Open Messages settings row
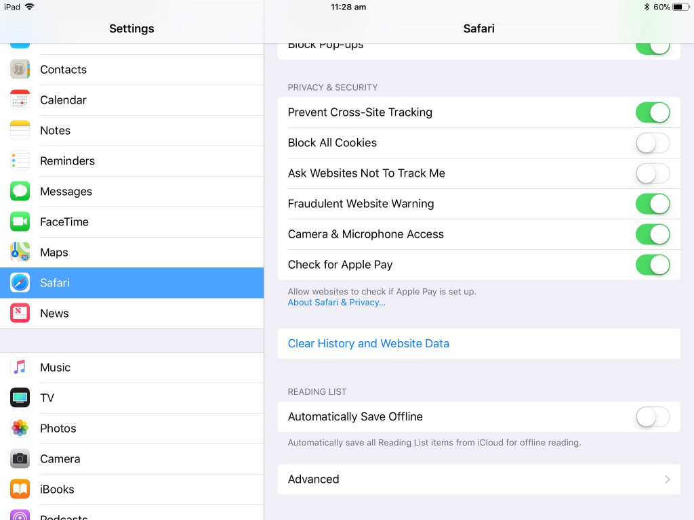Image resolution: width=694 pixels, height=520 pixels. click(132, 192)
